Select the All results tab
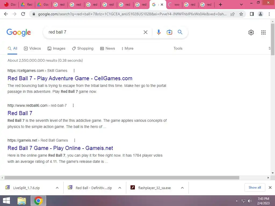The image size is (275, 206). (x=12, y=49)
